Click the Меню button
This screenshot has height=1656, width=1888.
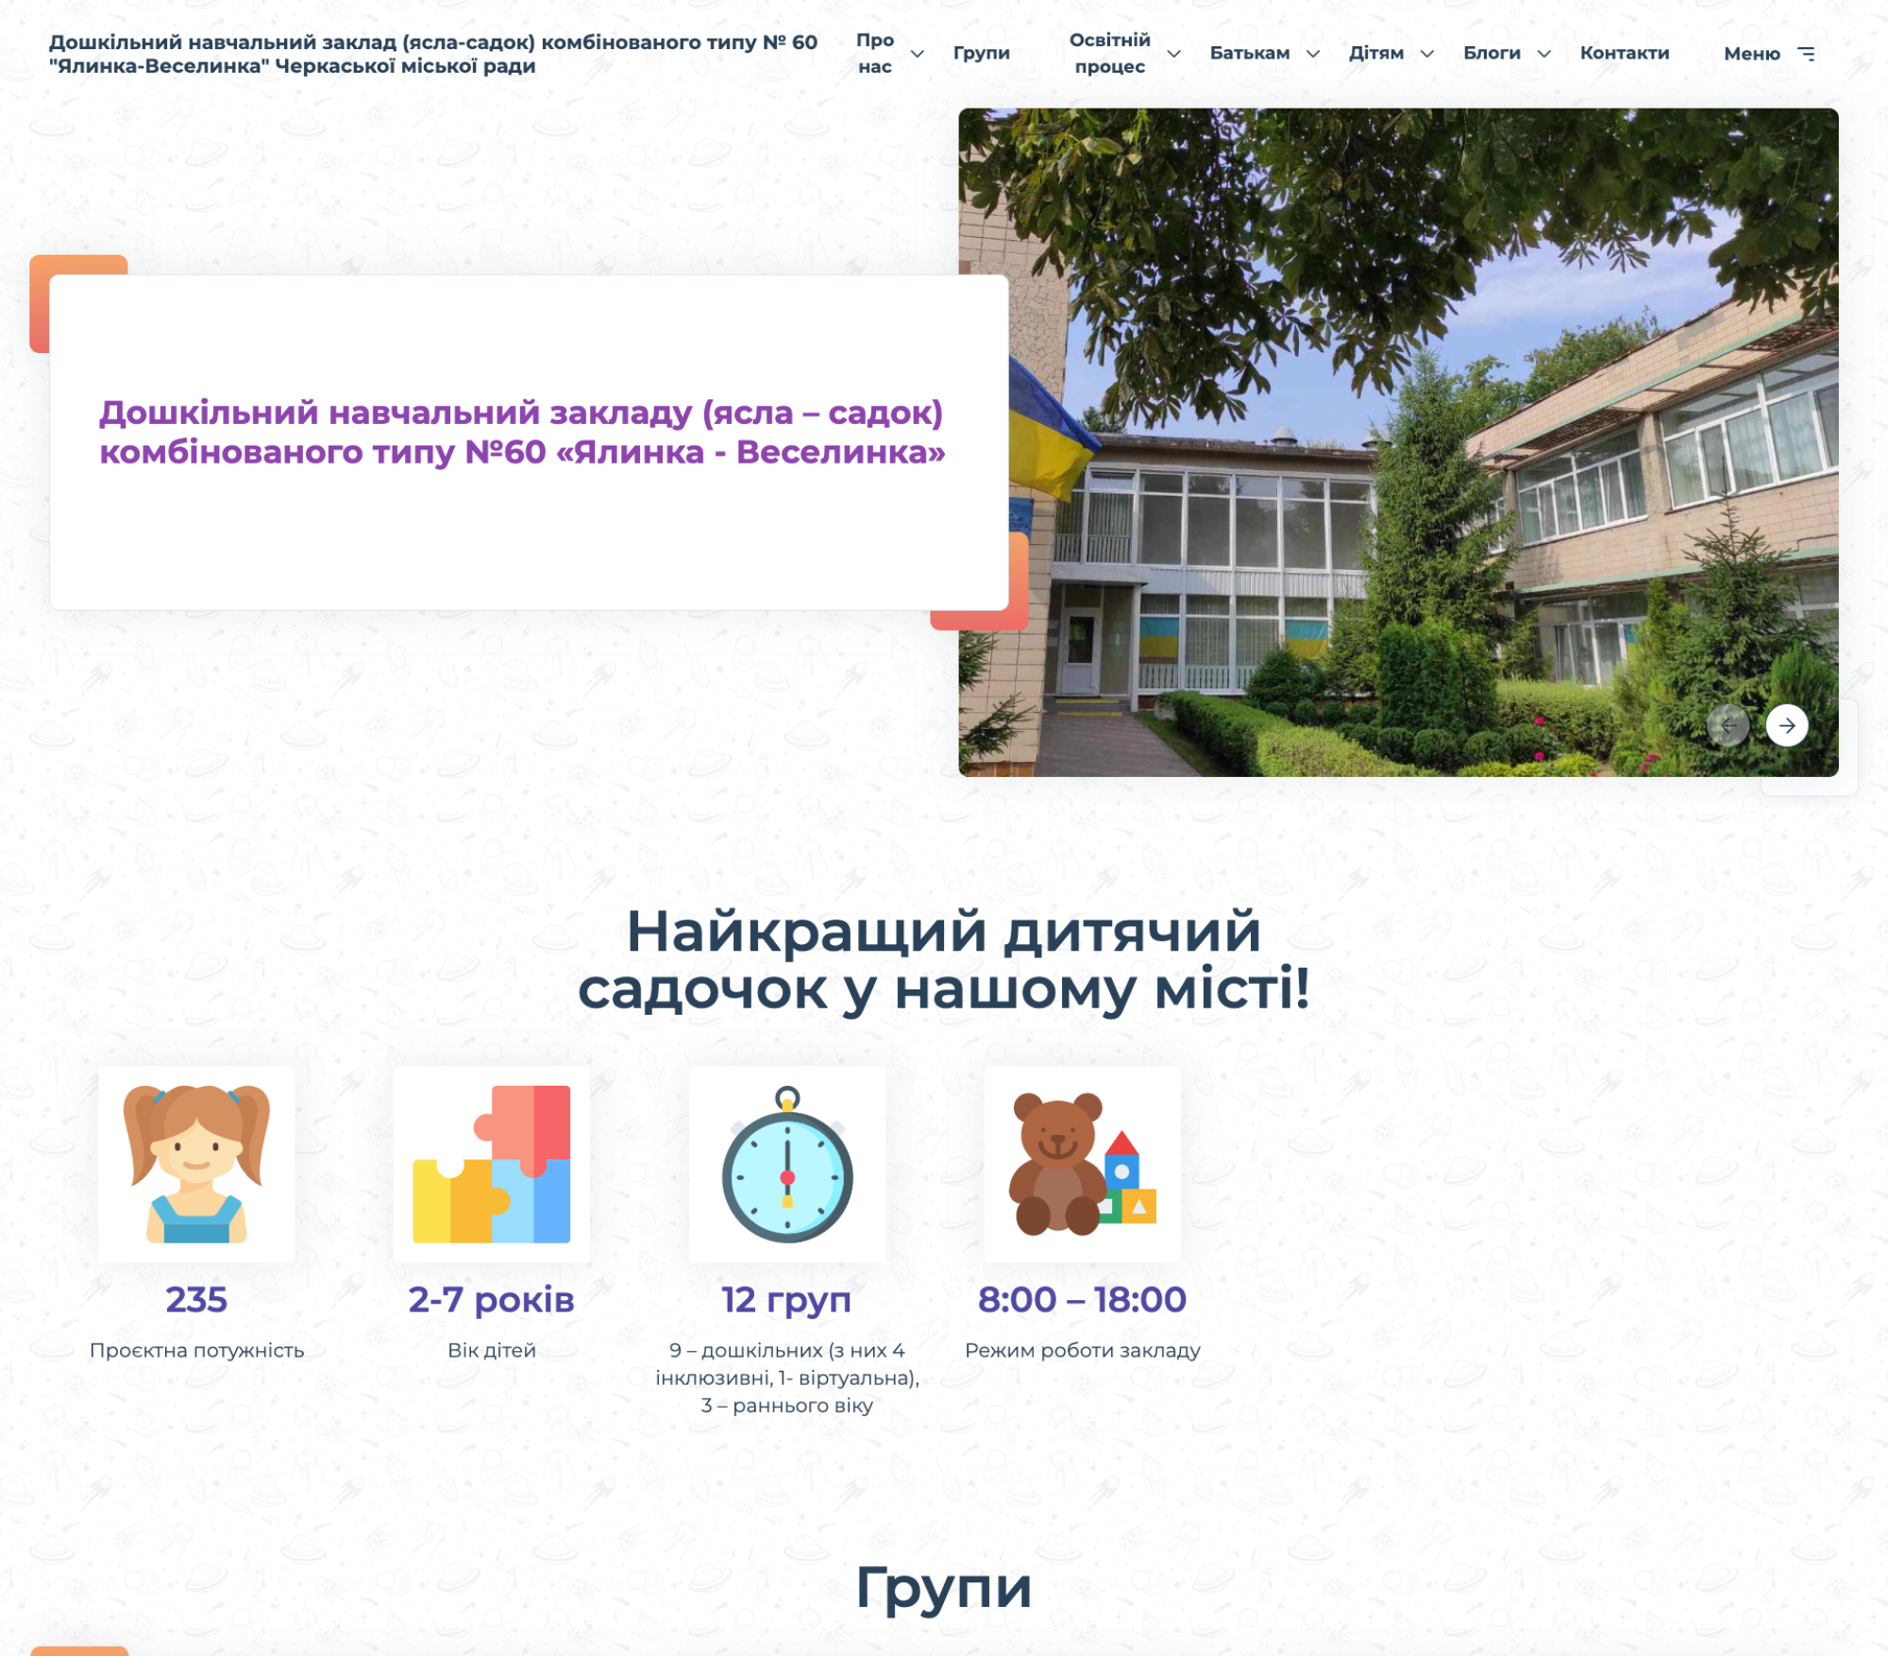1751,54
